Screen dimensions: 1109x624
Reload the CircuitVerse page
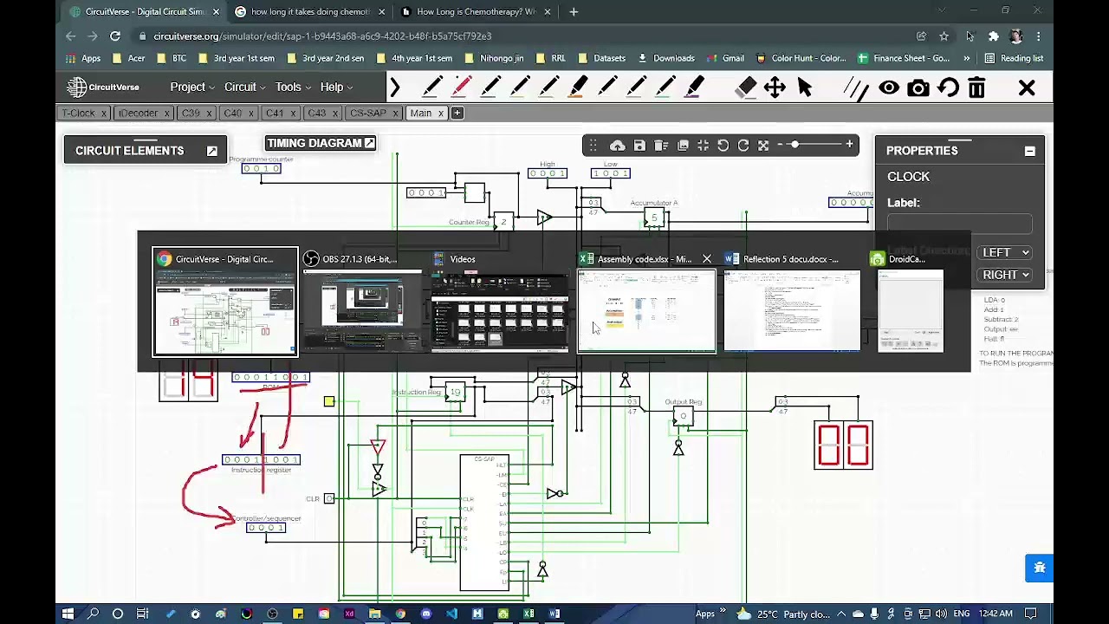115,36
